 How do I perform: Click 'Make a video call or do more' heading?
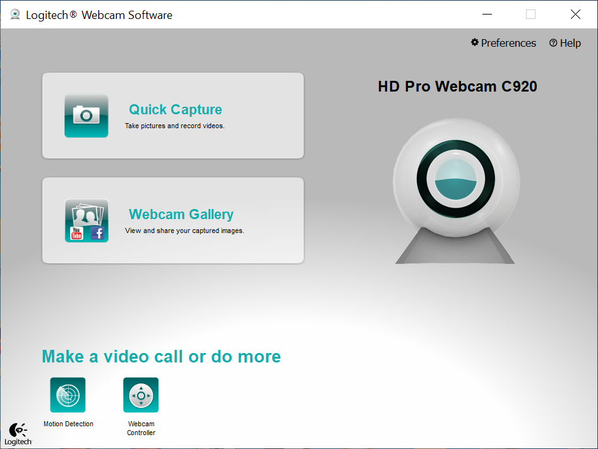[161, 357]
